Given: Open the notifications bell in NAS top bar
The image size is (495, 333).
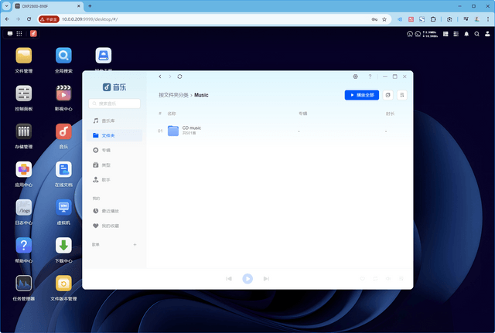Looking at the screenshot, I should pos(466,34).
